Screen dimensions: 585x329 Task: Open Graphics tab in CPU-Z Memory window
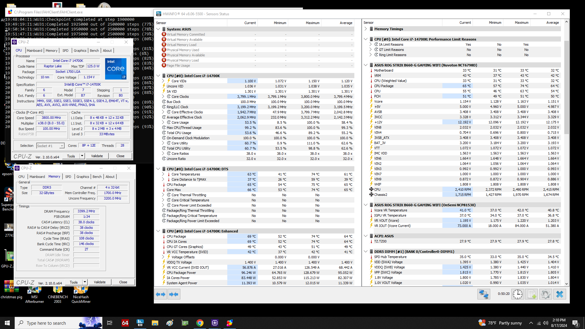(x=83, y=177)
